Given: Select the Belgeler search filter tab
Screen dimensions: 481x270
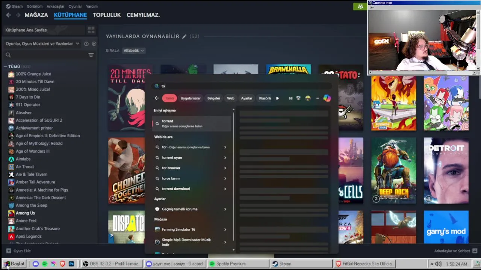Looking at the screenshot, I should (214, 98).
